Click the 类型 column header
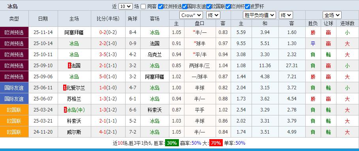Screen dimensions: 359x151 tap(14, 19)
